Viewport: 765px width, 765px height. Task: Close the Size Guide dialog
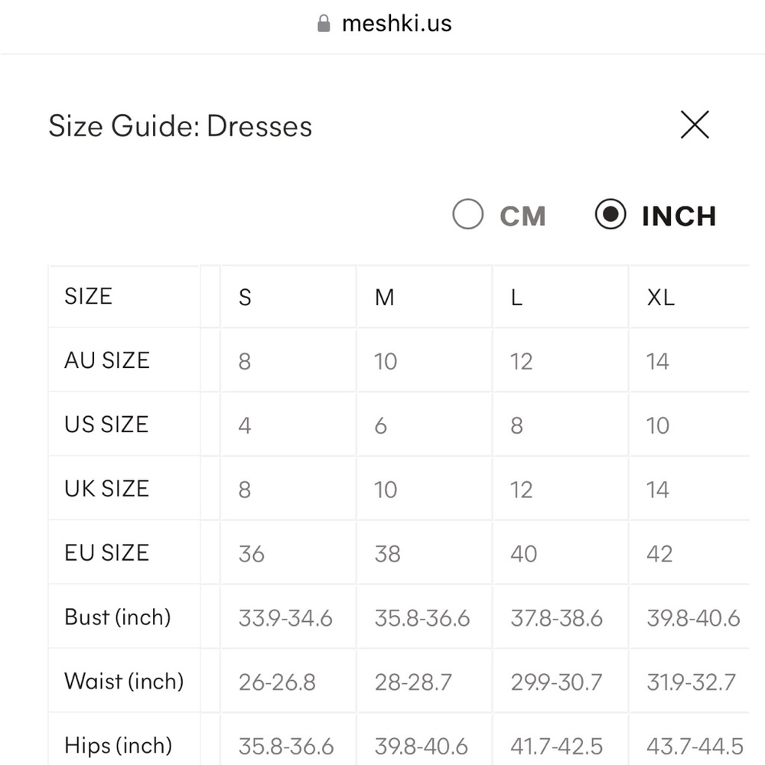point(695,125)
